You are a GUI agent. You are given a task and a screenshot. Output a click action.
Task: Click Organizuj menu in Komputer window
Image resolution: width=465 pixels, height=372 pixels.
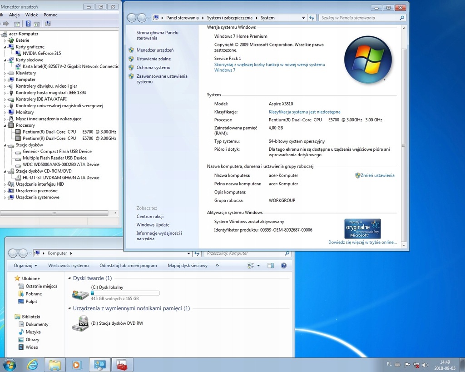tap(25, 266)
